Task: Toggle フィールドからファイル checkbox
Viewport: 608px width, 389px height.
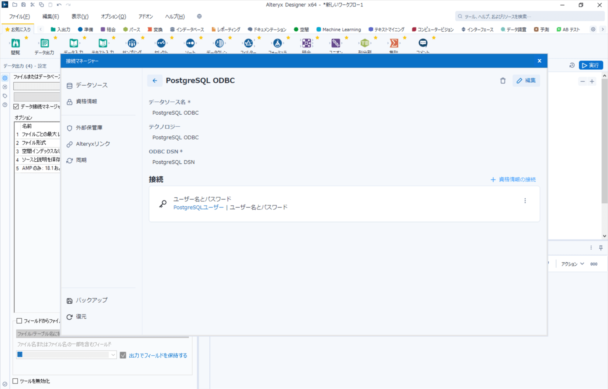Action: pyautogui.click(x=19, y=321)
